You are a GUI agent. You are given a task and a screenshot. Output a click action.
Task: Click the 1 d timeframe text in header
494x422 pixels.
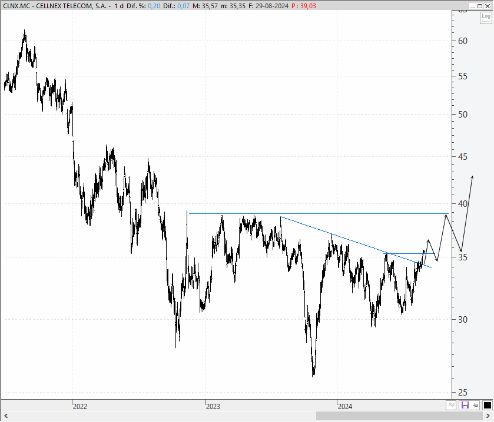pos(119,6)
